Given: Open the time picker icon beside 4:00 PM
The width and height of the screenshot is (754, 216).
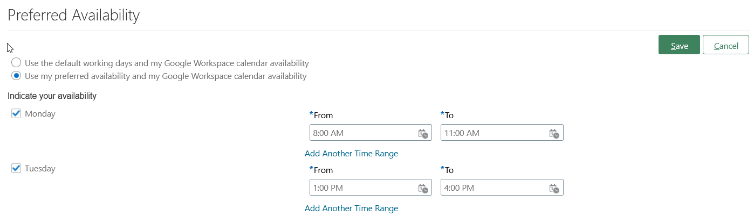Looking at the screenshot, I should click(555, 188).
